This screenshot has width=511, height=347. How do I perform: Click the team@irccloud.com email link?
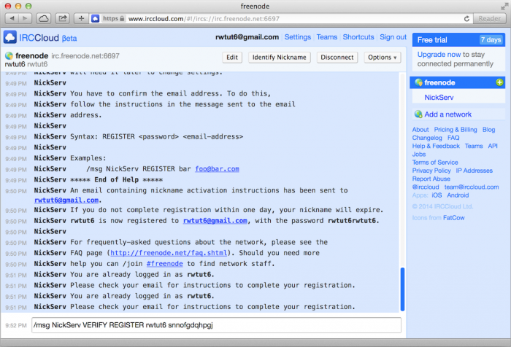click(x=472, y=187)
